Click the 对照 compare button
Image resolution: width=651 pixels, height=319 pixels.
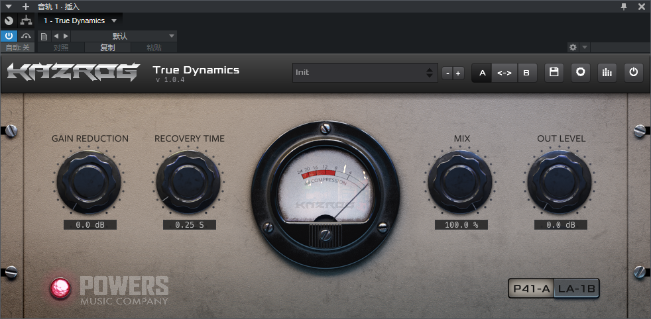(x=61, y=48)
